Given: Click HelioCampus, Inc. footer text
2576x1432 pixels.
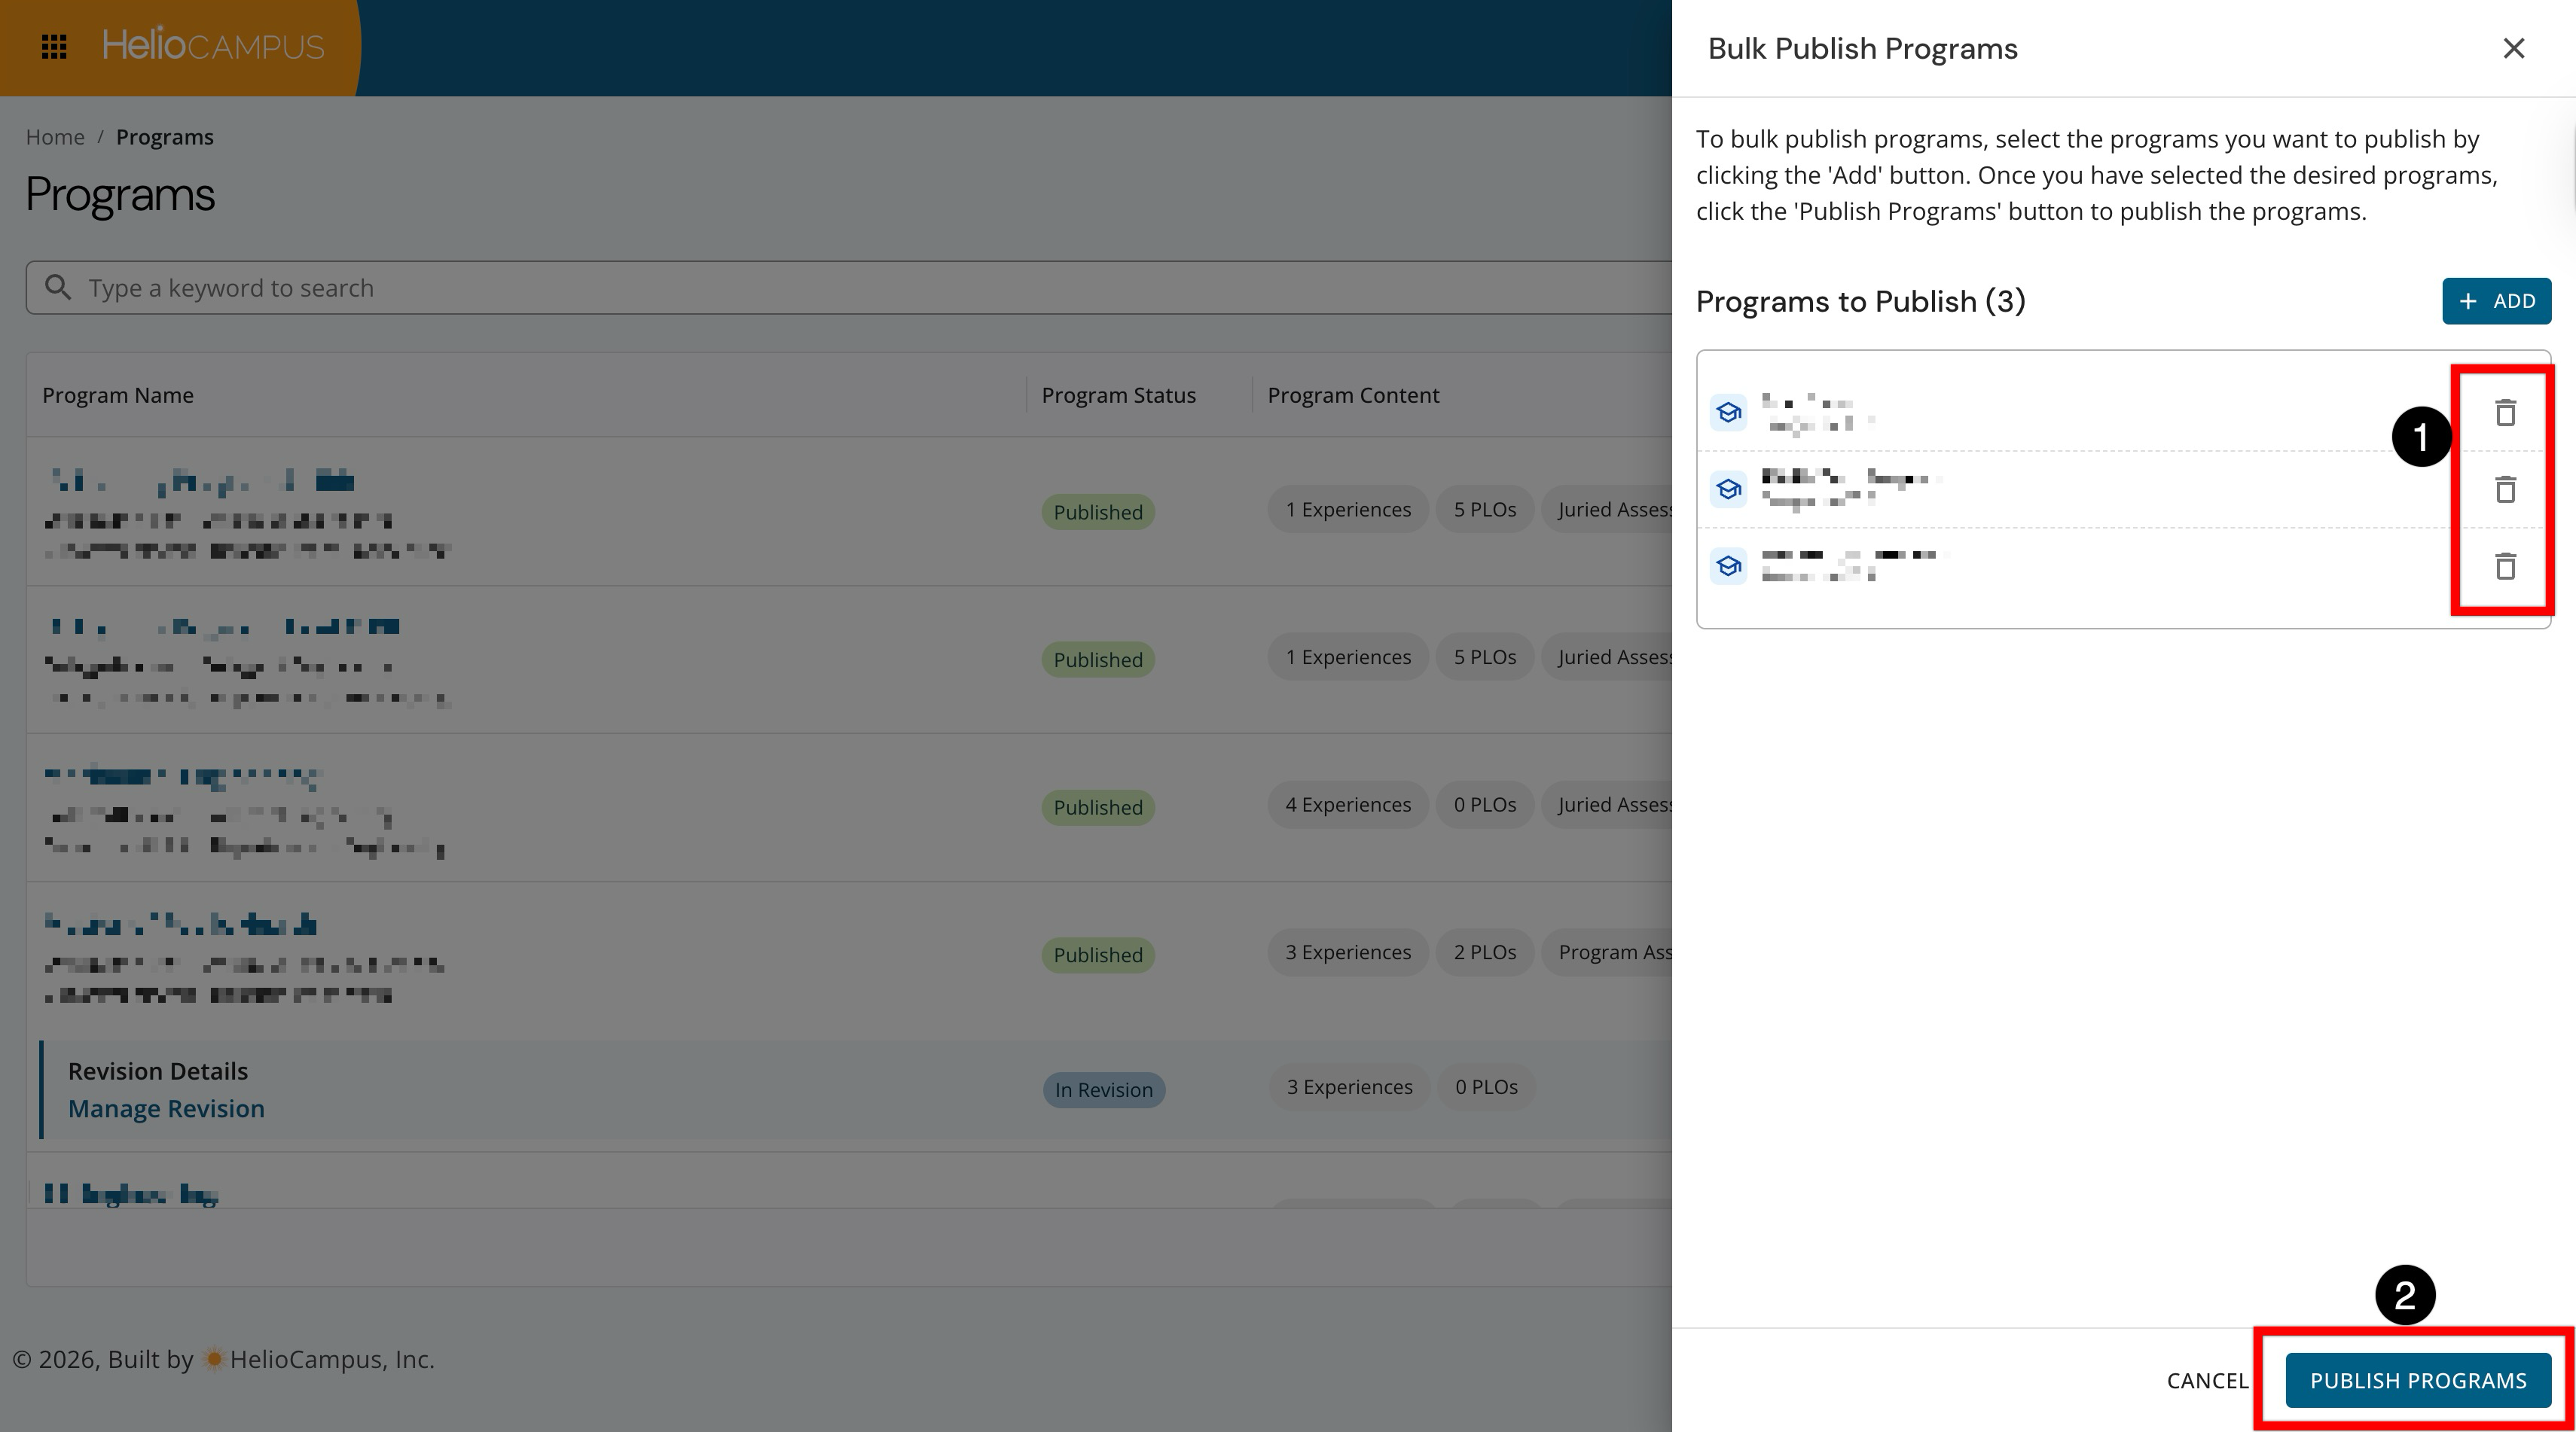Looking at the screenshot, I should (332, 1359).
